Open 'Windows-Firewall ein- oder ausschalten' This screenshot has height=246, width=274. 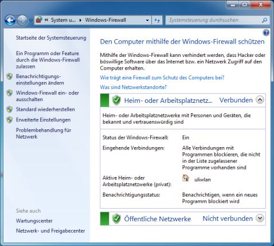tap(48, 96)
